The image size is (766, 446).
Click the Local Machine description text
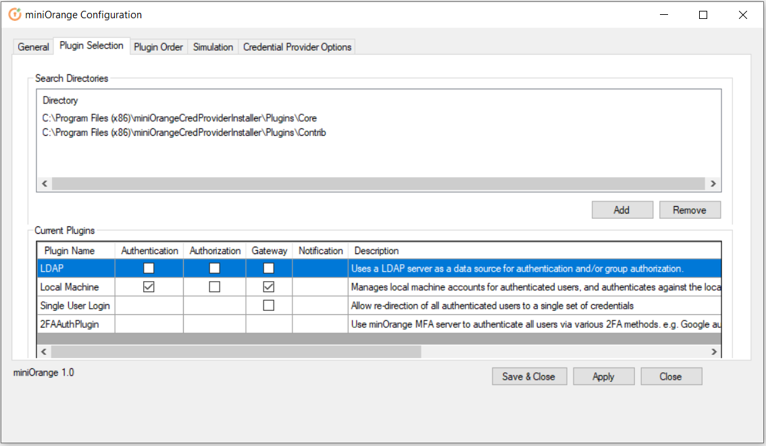[536, 287]
